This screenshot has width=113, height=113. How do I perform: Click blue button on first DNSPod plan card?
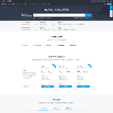tap(47, 86)
